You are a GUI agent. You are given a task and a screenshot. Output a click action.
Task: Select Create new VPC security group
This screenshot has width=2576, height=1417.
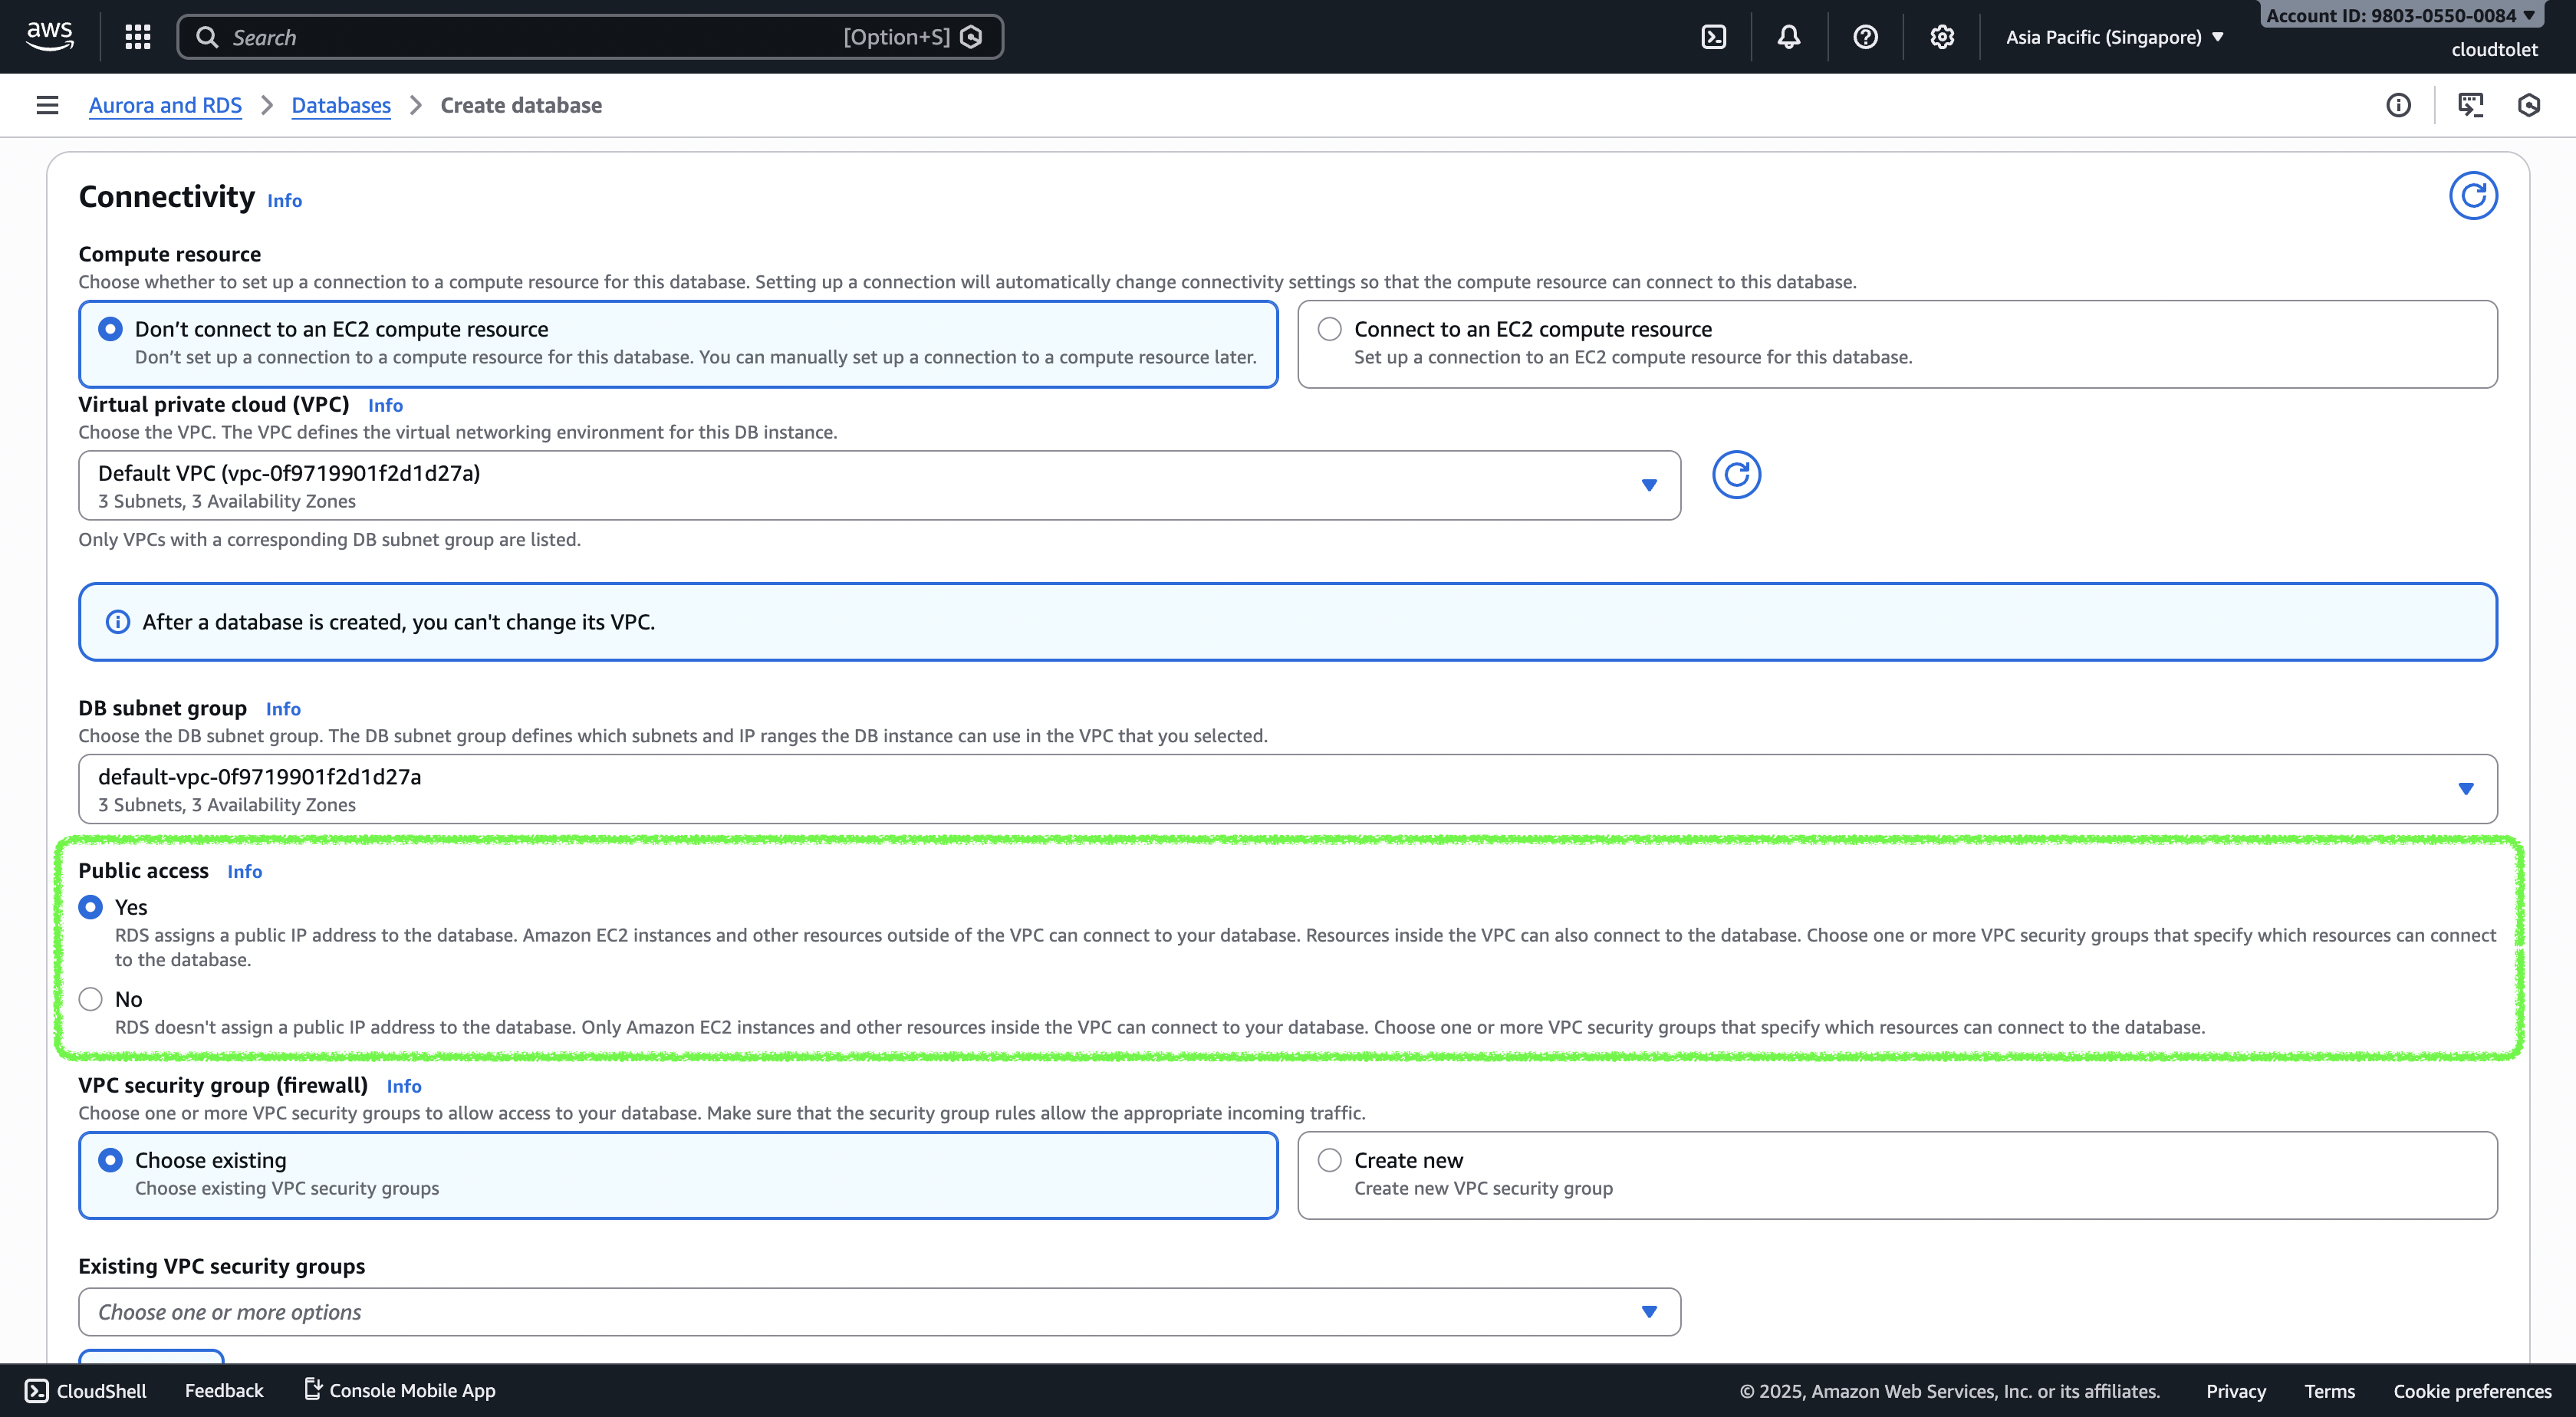pyautogui.click(x=1329, y=1160)
